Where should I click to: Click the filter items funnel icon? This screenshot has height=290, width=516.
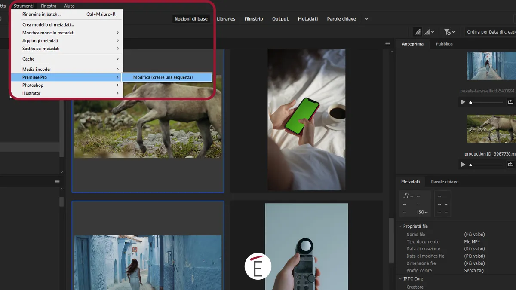point(447,31)
